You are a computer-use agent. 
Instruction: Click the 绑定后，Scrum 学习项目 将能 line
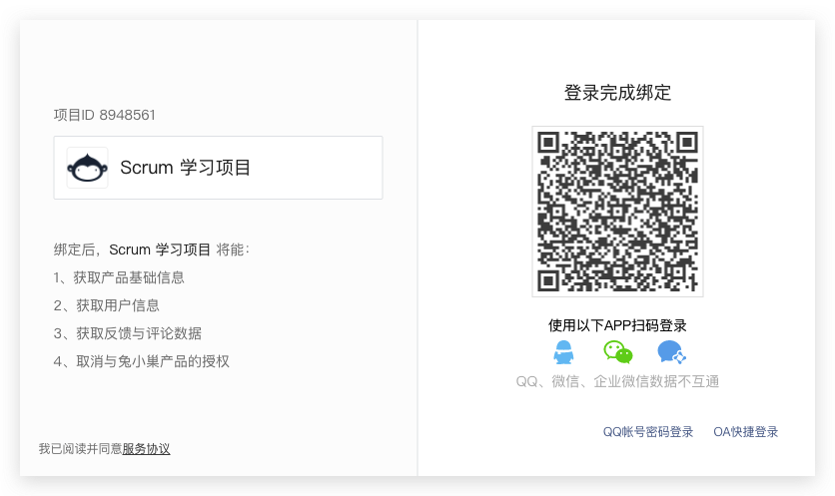[152, 249]
